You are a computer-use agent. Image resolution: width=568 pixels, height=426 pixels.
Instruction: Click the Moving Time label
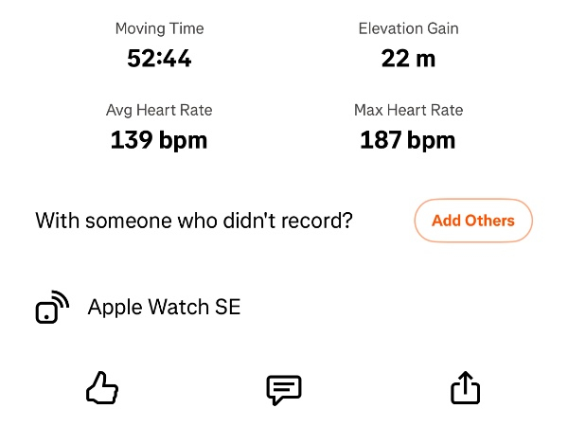click(159, 28)
